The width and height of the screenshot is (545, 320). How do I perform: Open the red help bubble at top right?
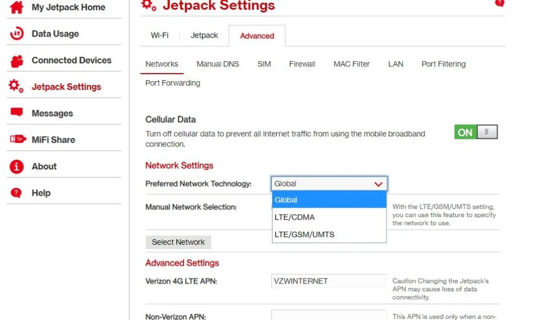[x=500, y=3]
